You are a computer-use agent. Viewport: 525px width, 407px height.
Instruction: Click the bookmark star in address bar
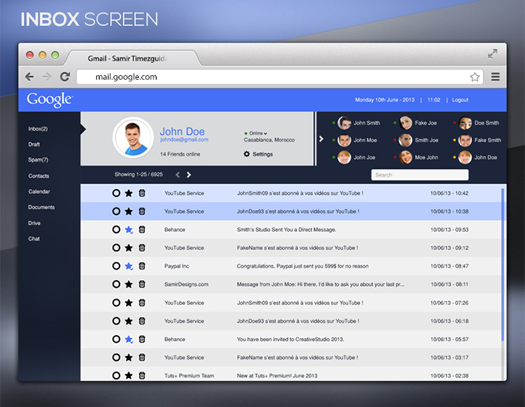coord(475,77)
